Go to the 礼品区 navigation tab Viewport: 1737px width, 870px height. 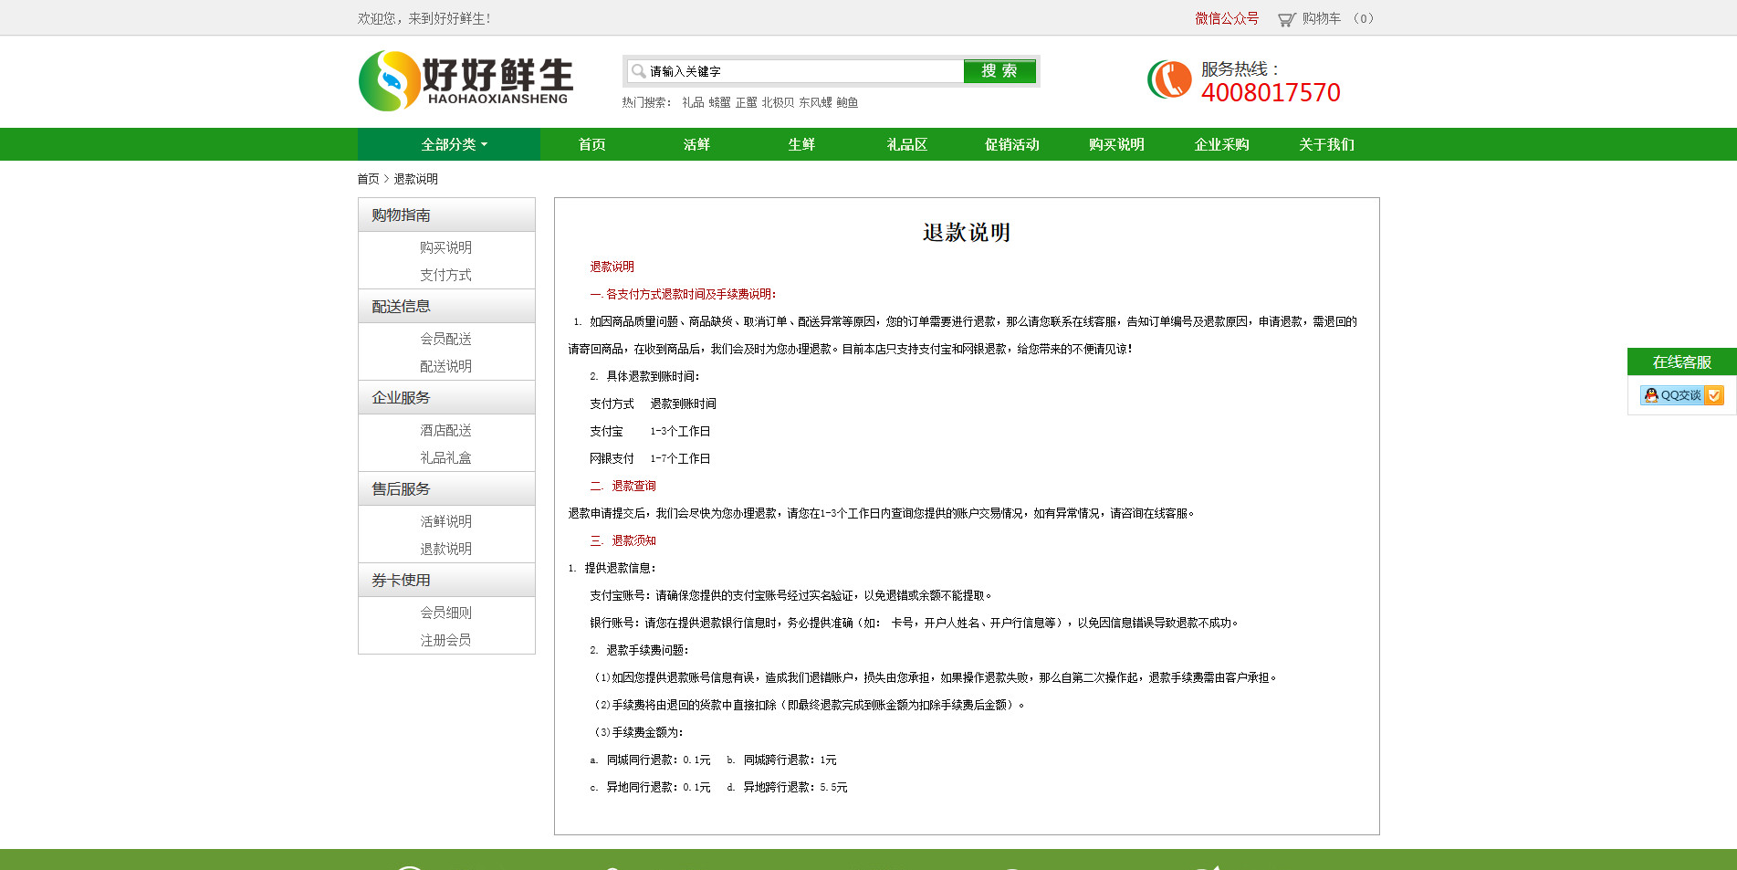click(906, 144)
